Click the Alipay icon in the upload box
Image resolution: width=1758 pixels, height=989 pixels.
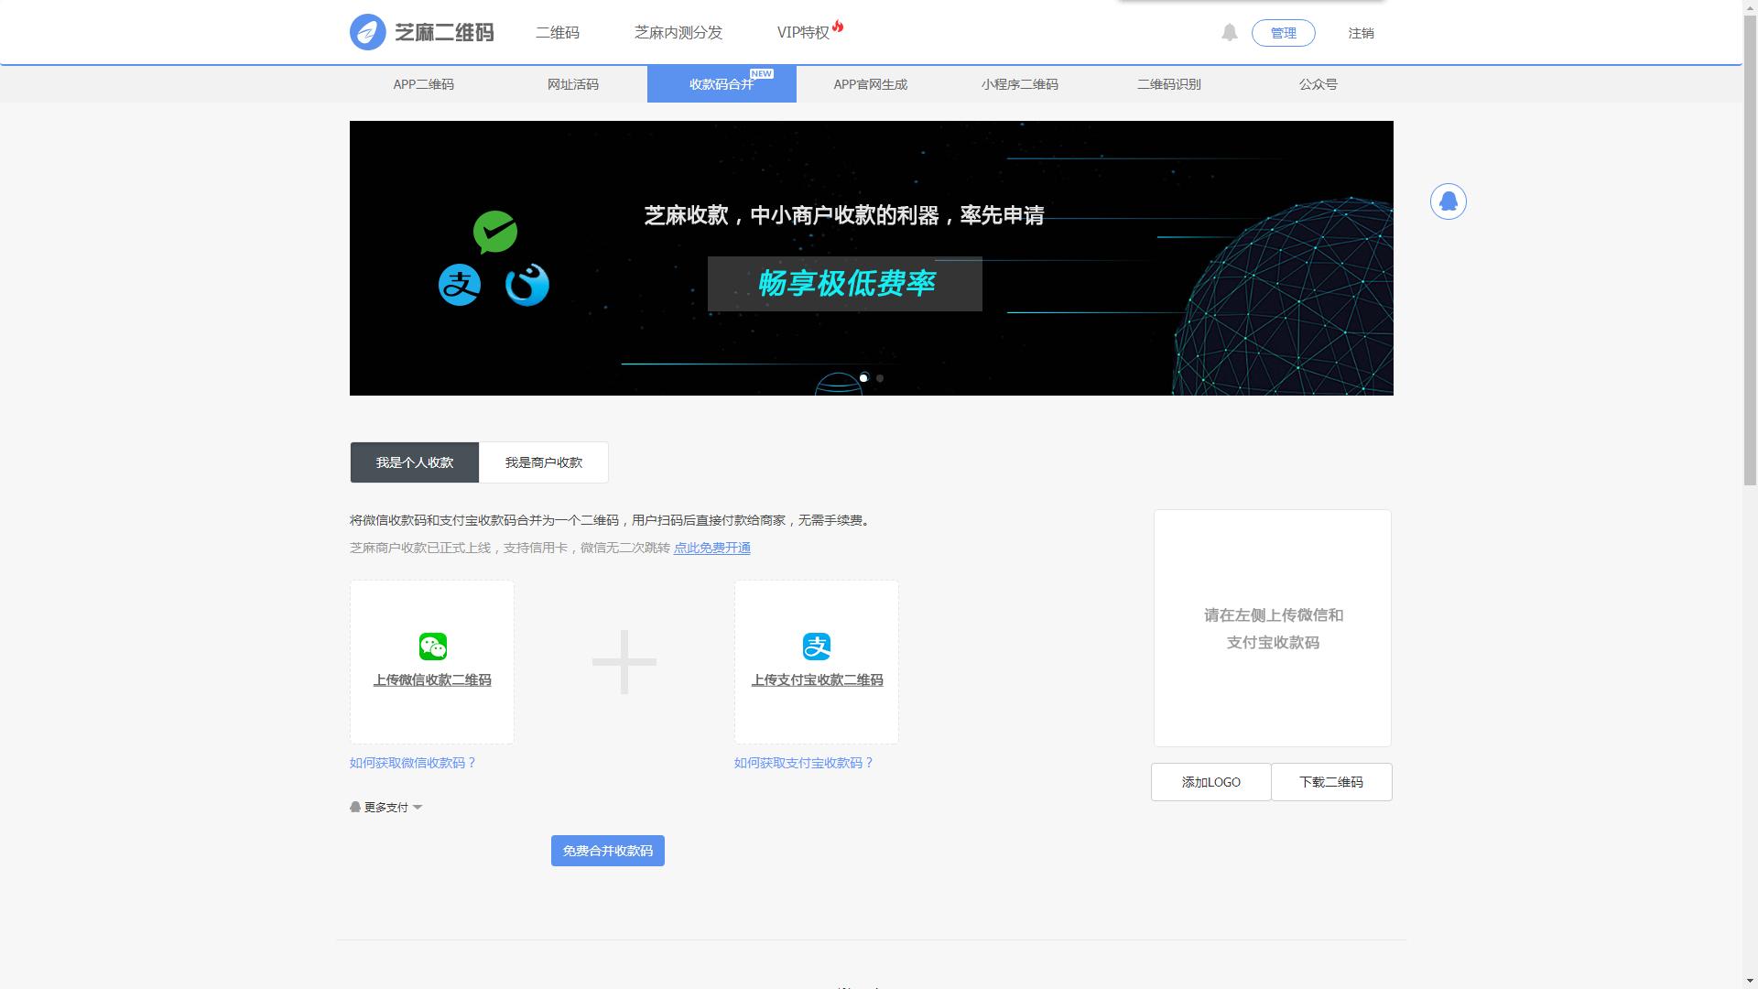point(816,647)
